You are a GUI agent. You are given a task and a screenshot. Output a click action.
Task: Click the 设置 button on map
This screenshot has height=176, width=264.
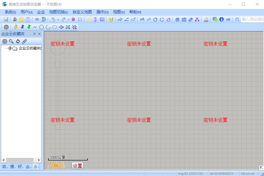[77, 166]
